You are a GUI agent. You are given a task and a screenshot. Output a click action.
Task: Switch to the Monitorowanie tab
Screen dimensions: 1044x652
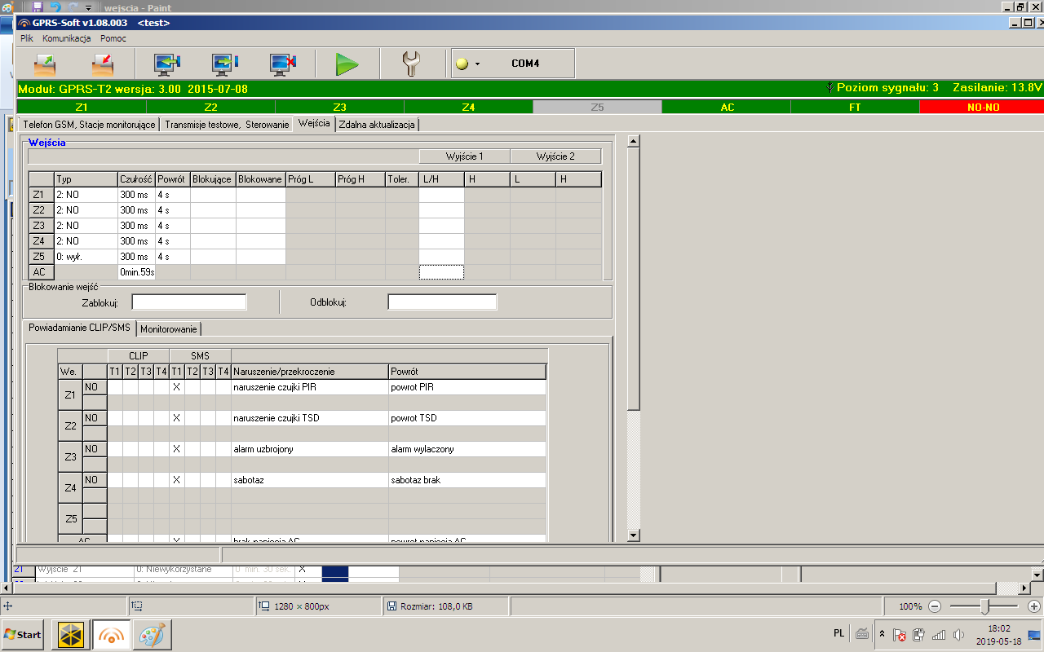click(x=168, y=328)
